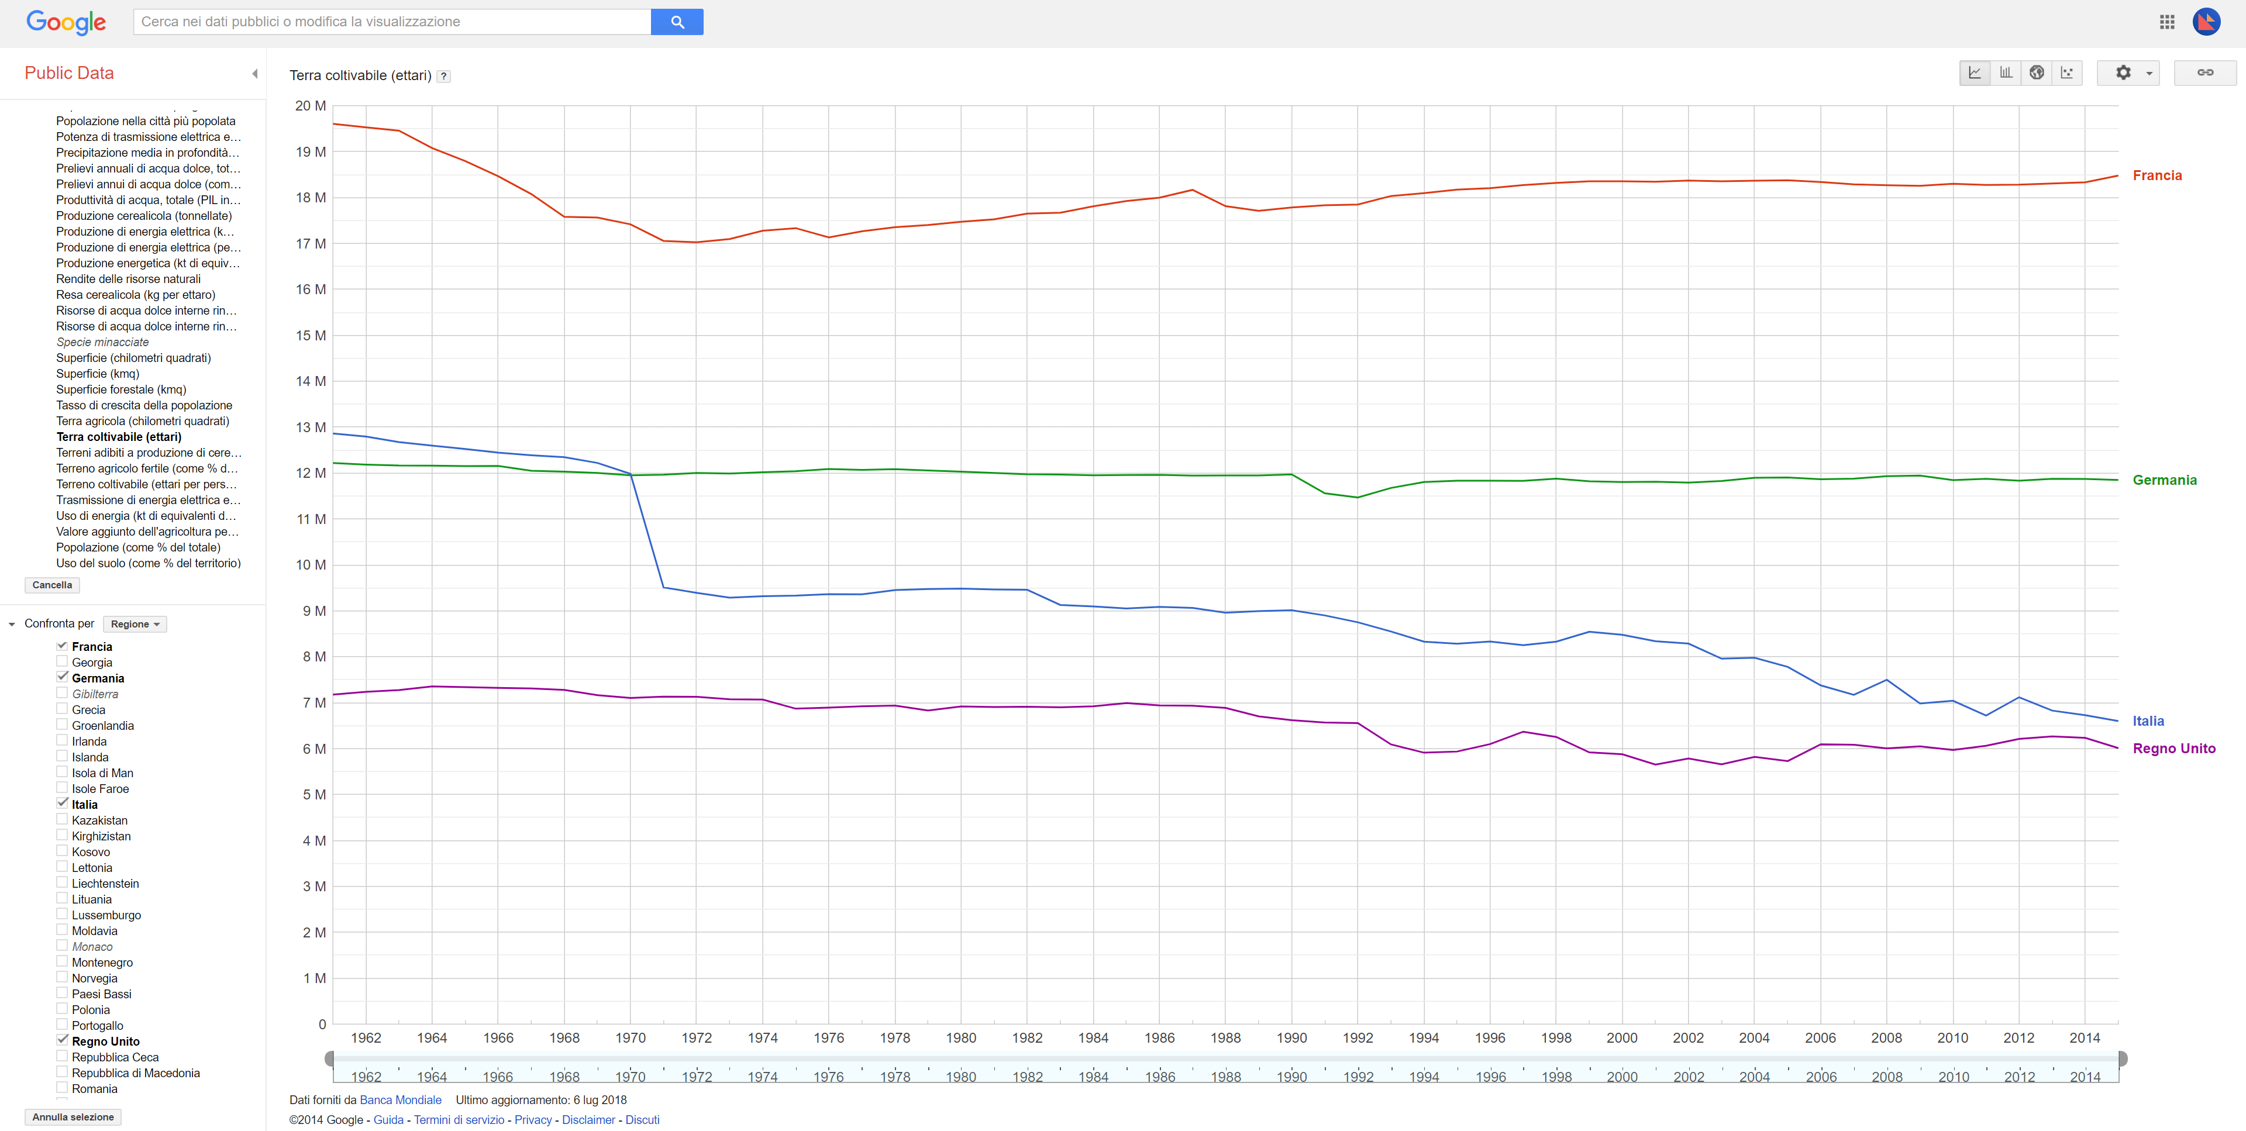Open the account profile avatar
This screenshot has height=1131, width=2246.
point(2206,22)
